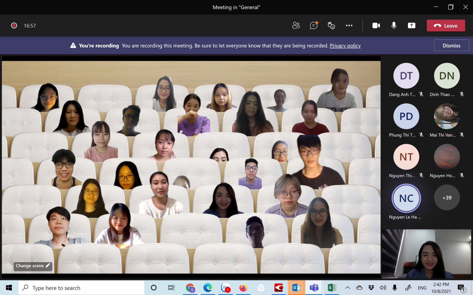Screen dimensions: 473x295
Task: Open the meeting chat icon
Action: (313, 26)
